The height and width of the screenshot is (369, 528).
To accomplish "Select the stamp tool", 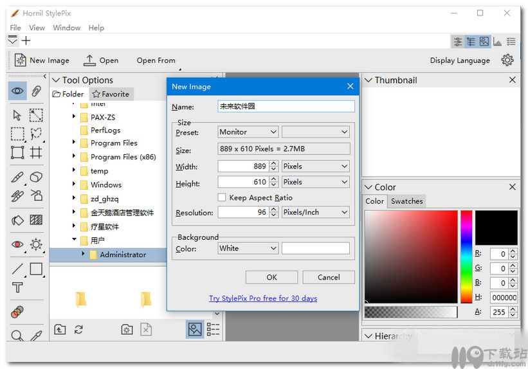I will coord(37,195).
